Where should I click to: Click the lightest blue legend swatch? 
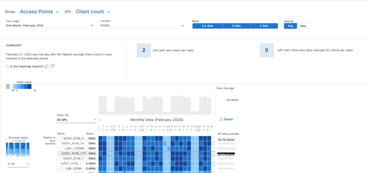click(x=15, y=86)
